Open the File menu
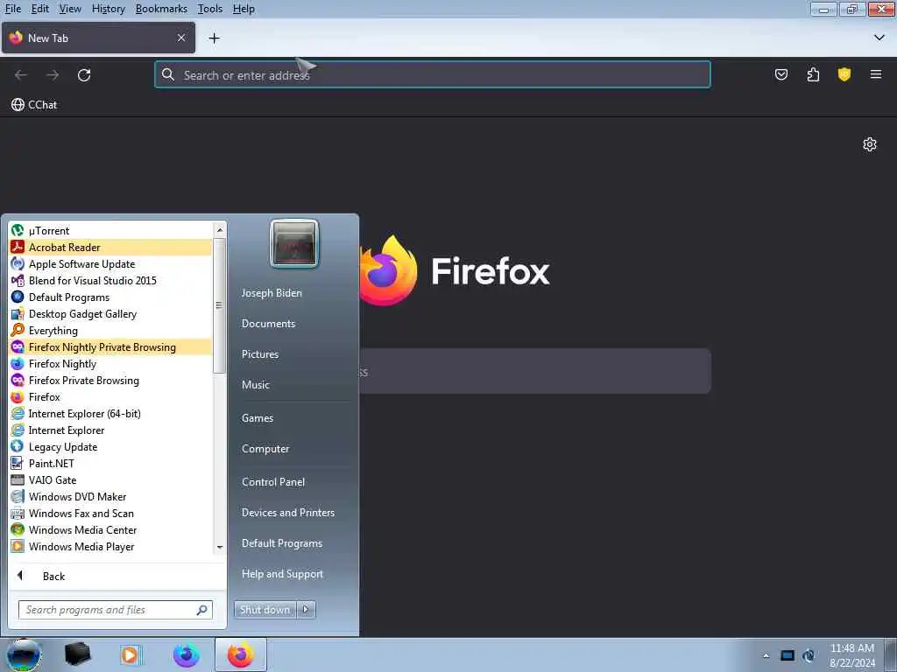 [x=12, y=9]
